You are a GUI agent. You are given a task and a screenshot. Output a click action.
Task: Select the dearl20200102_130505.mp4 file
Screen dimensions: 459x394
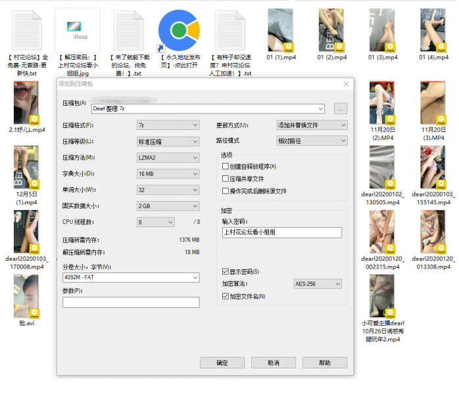[382, 167]
